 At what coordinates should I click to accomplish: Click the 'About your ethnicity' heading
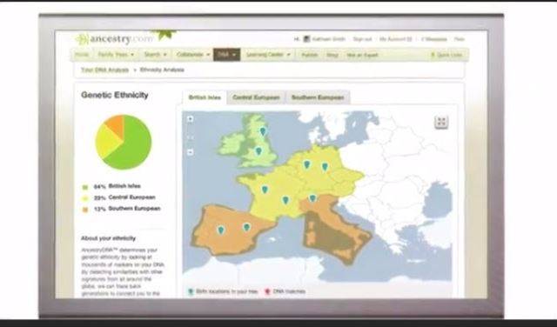pos(108,238)
